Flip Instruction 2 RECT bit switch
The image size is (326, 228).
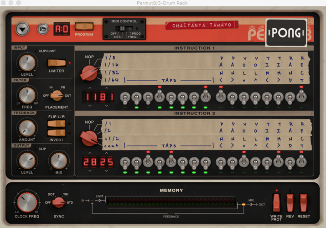click(x=301, y=161)
